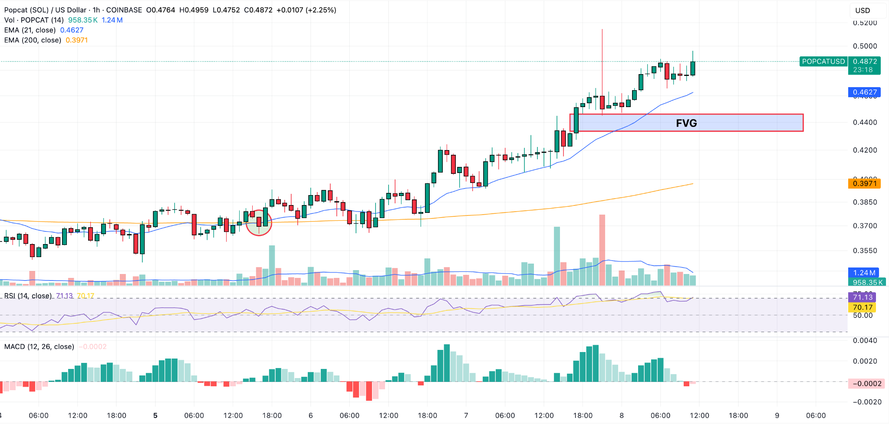Image resolution: width=889 pixels, height=424 pixels.
Task: Click the 0.4400 price scale label
Action: pyautogui.click(x=865, y=122)
